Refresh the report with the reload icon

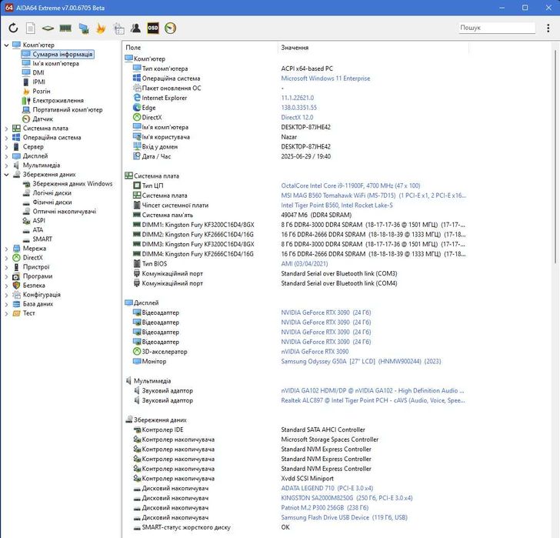coord(13,28)
